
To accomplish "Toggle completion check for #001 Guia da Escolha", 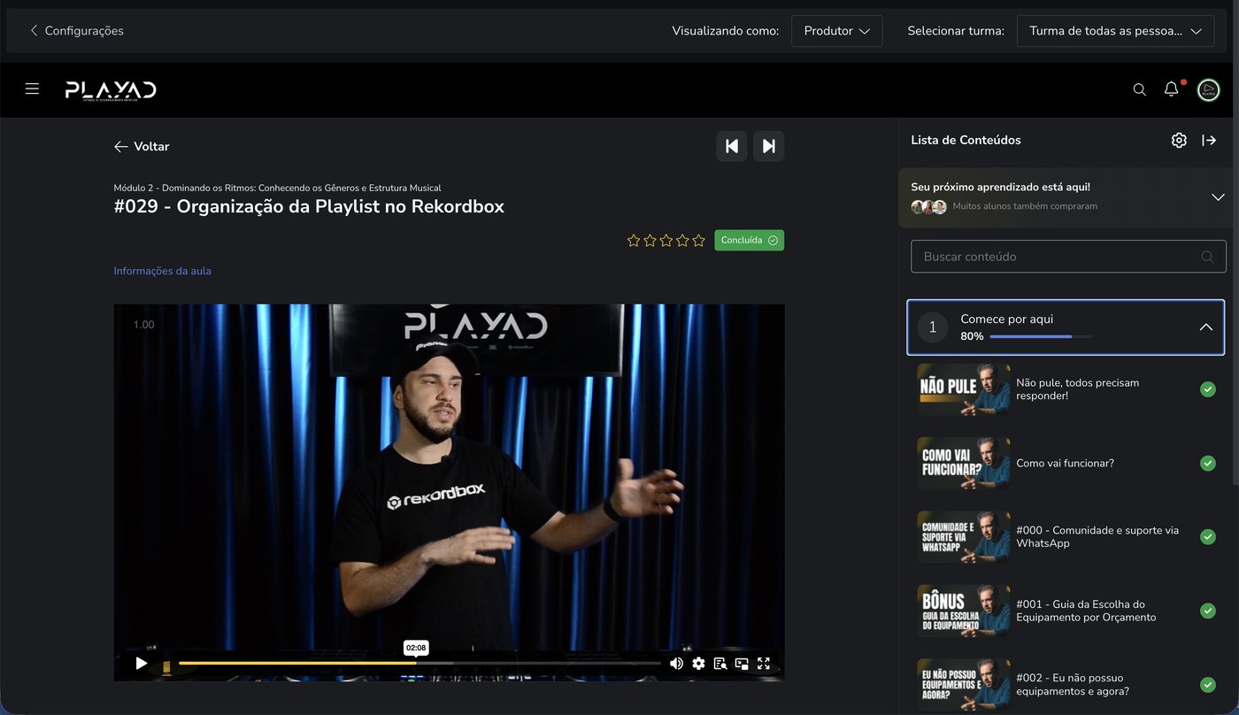I will coord(1207,611).
